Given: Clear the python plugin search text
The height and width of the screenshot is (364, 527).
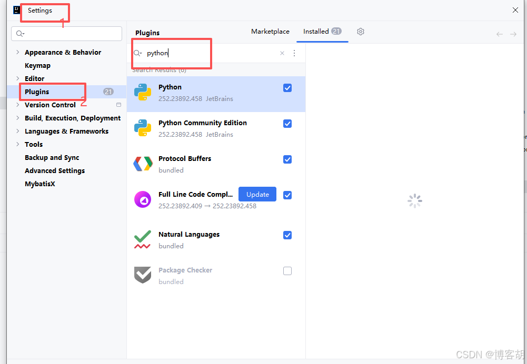Looking at the screenshot, I should pos(282,53).
